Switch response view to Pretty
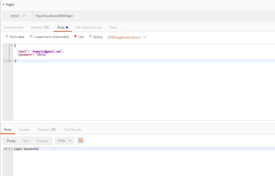 pos(11,141)
